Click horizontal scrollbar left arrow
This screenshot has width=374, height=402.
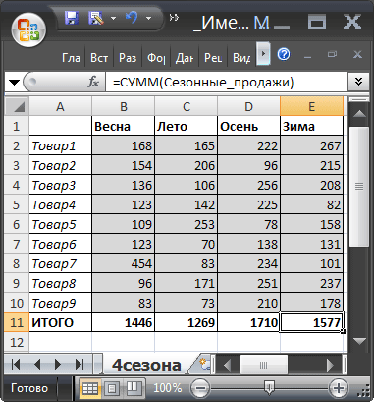[x=228, y=365]
